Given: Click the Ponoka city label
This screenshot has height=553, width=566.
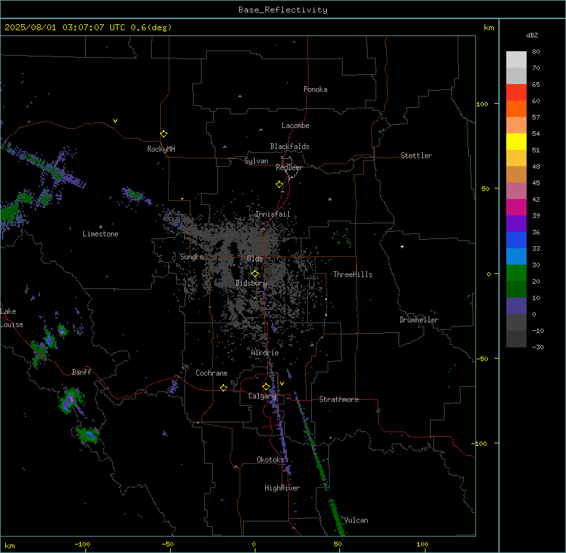Looking at the screenshot, I should coord(315,89).
